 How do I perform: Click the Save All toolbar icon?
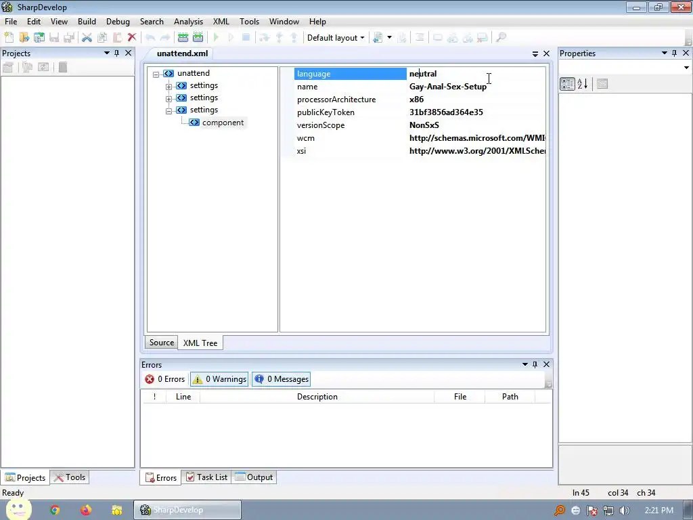click(x=69, y=38)
